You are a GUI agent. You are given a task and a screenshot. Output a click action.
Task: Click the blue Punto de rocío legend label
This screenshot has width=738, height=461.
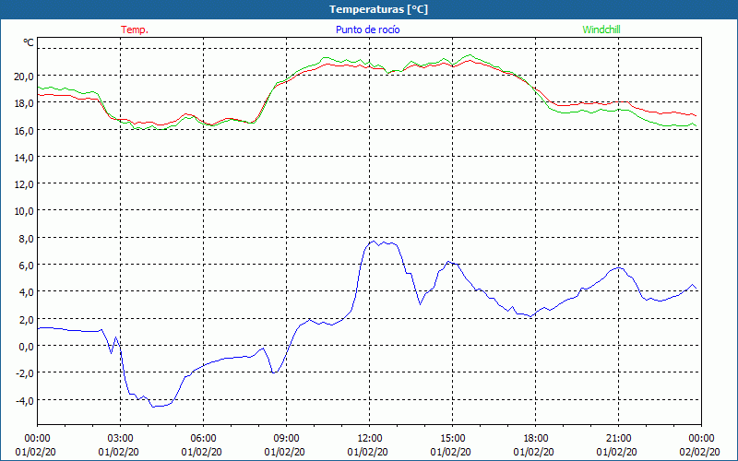point(367,30)
